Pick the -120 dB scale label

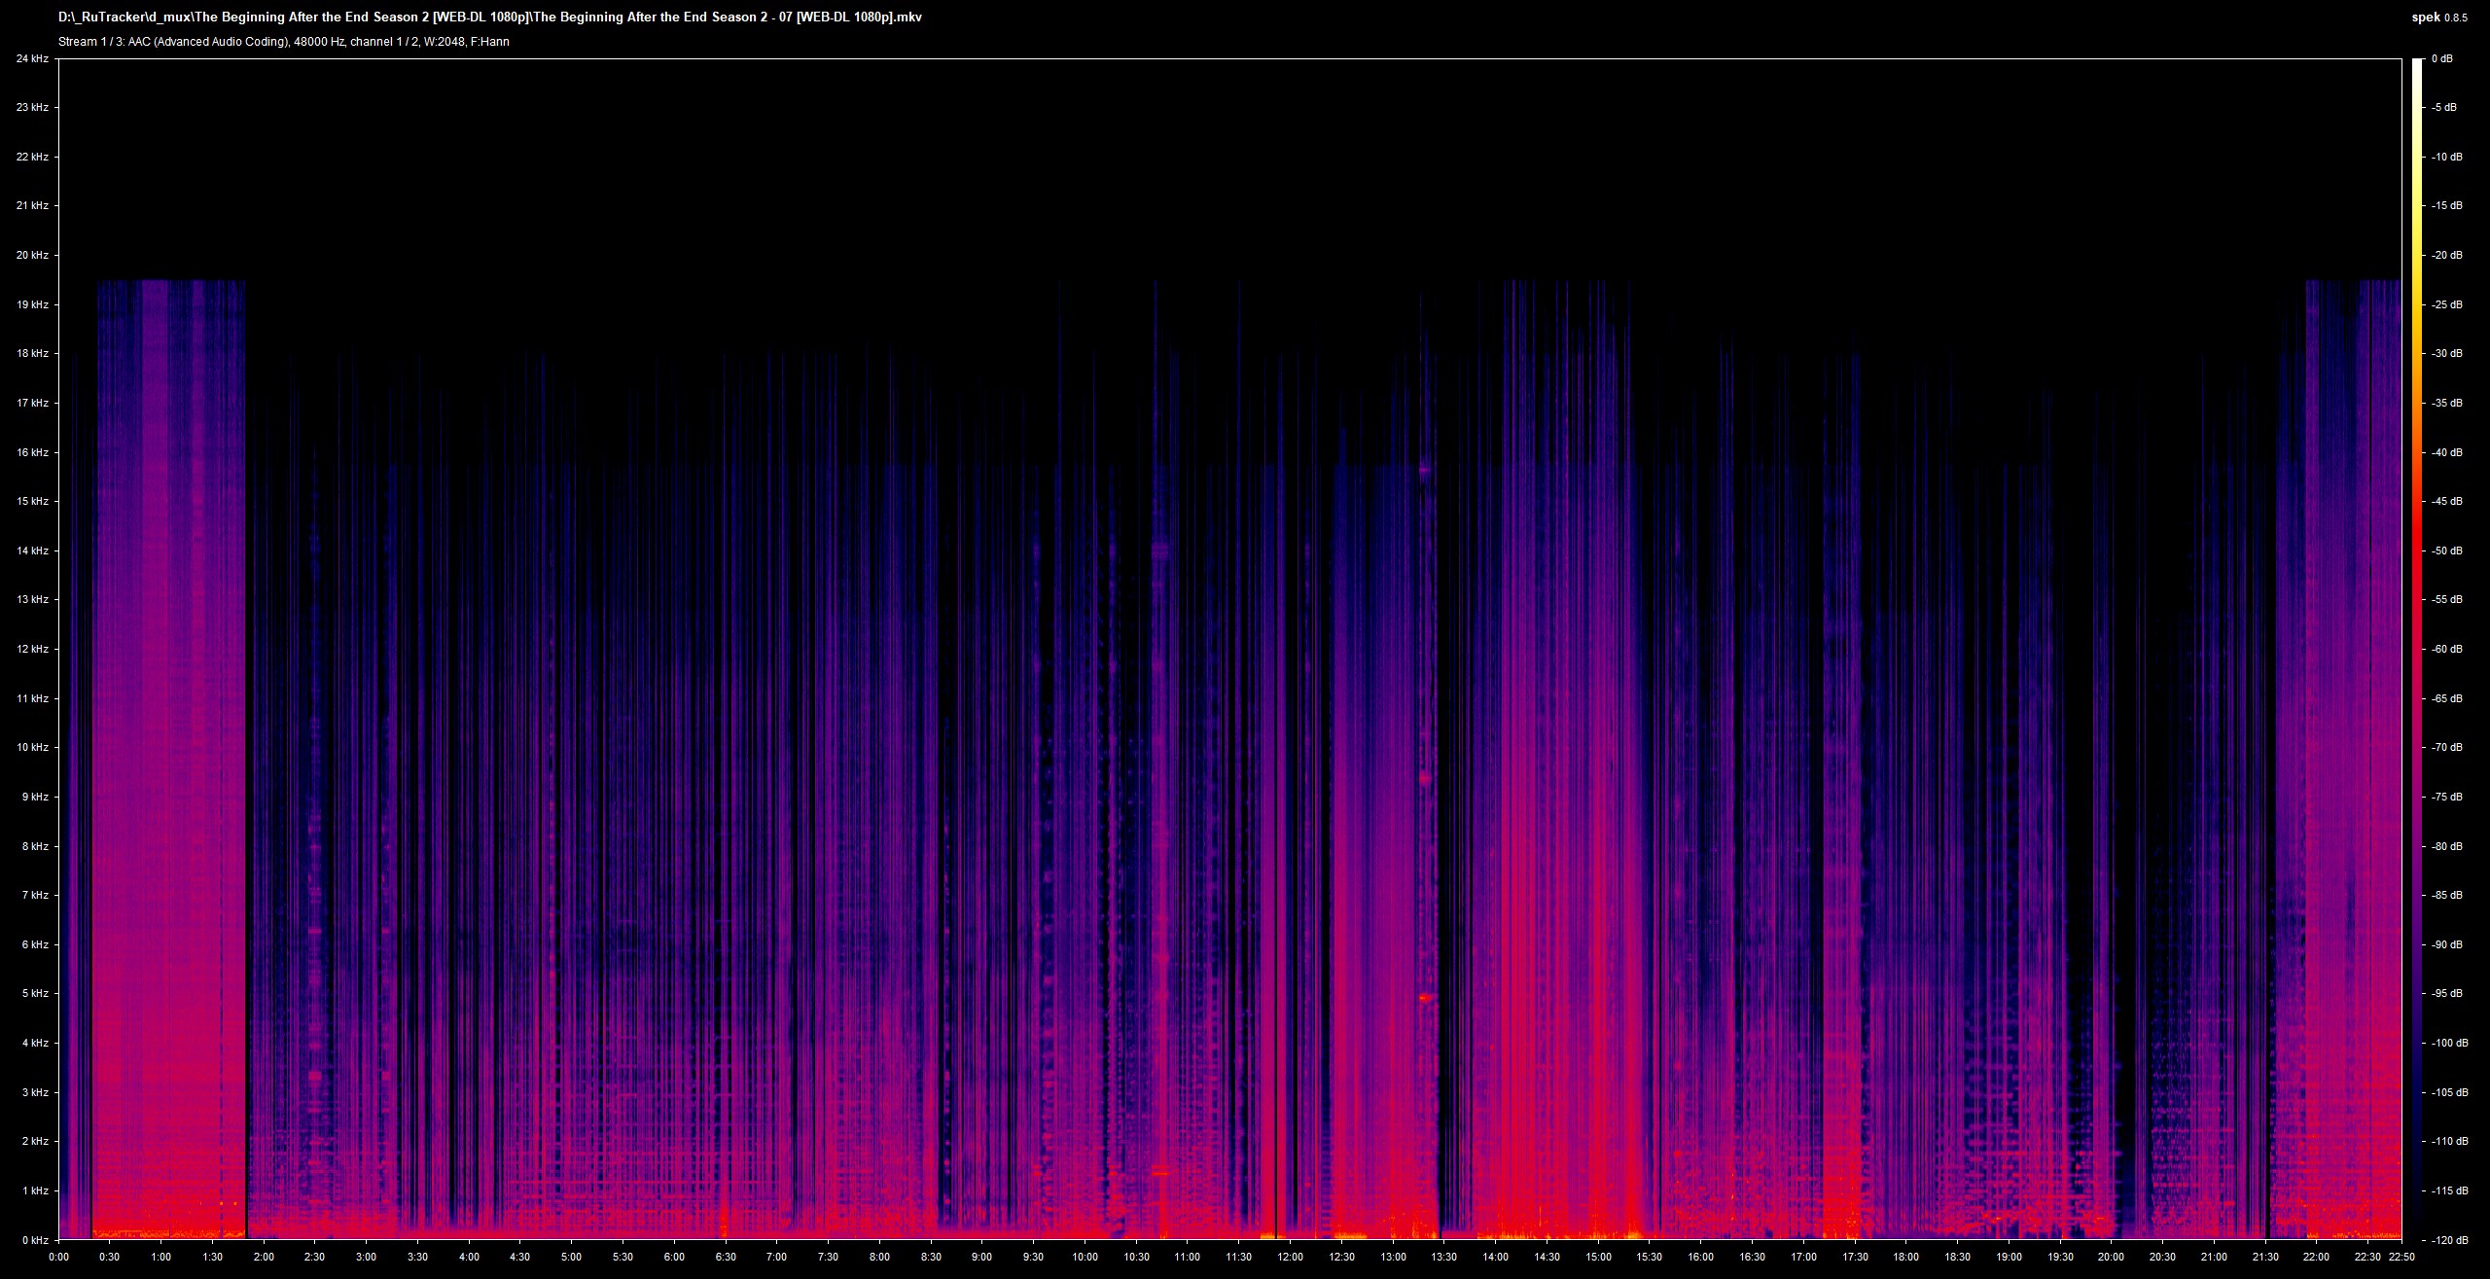click(x=2449, y=1240)
